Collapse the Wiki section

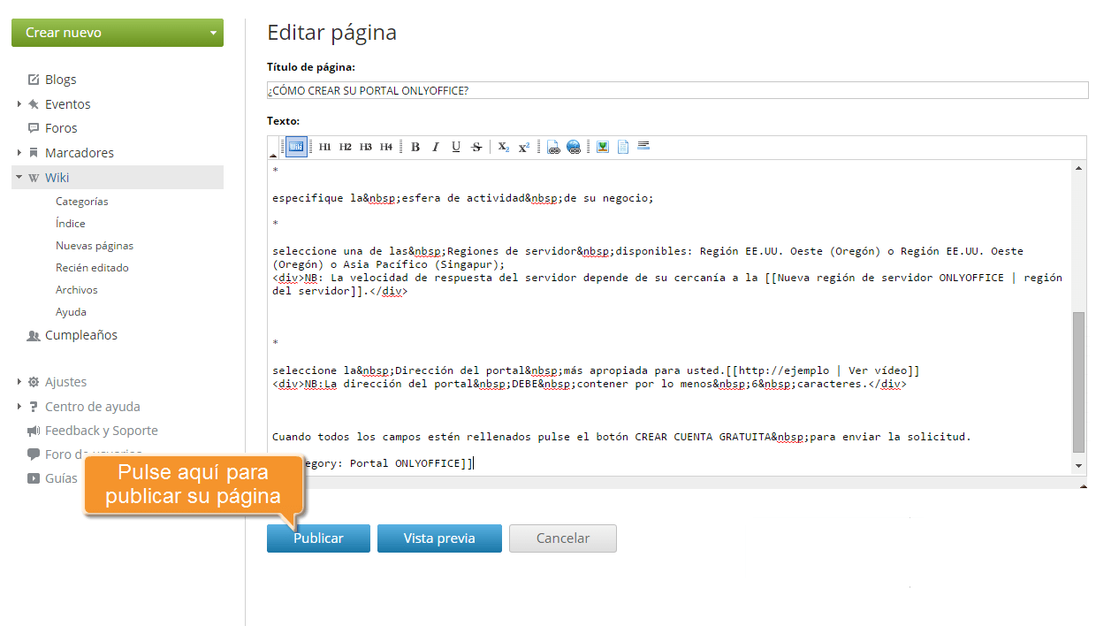point(19,177)
